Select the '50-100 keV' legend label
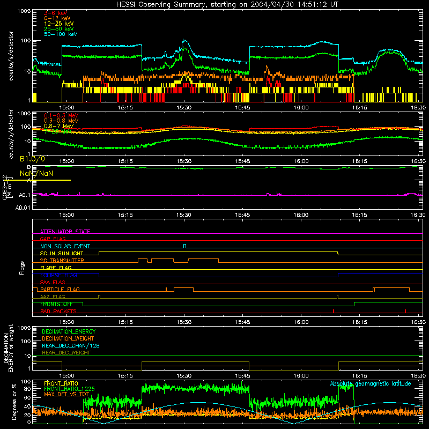The height and width of the screenshot is (429, 429). point(61,34)
